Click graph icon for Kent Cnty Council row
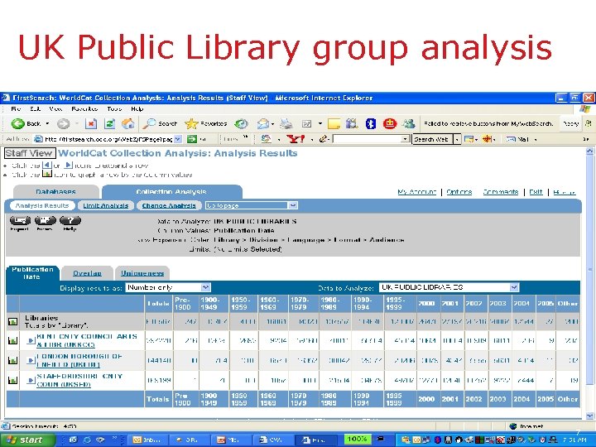596x447 pixels. pos(12,340)
